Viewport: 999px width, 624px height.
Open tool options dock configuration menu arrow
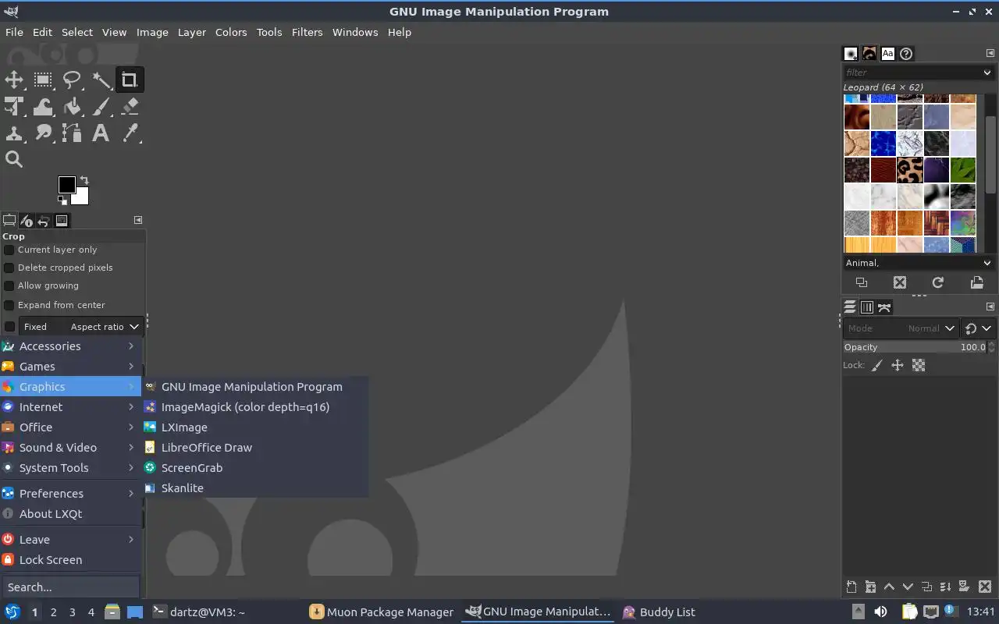coord(138,220)
